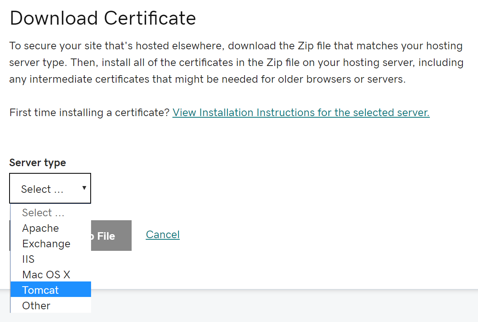Select Mac OS X server option

(46, 275)
